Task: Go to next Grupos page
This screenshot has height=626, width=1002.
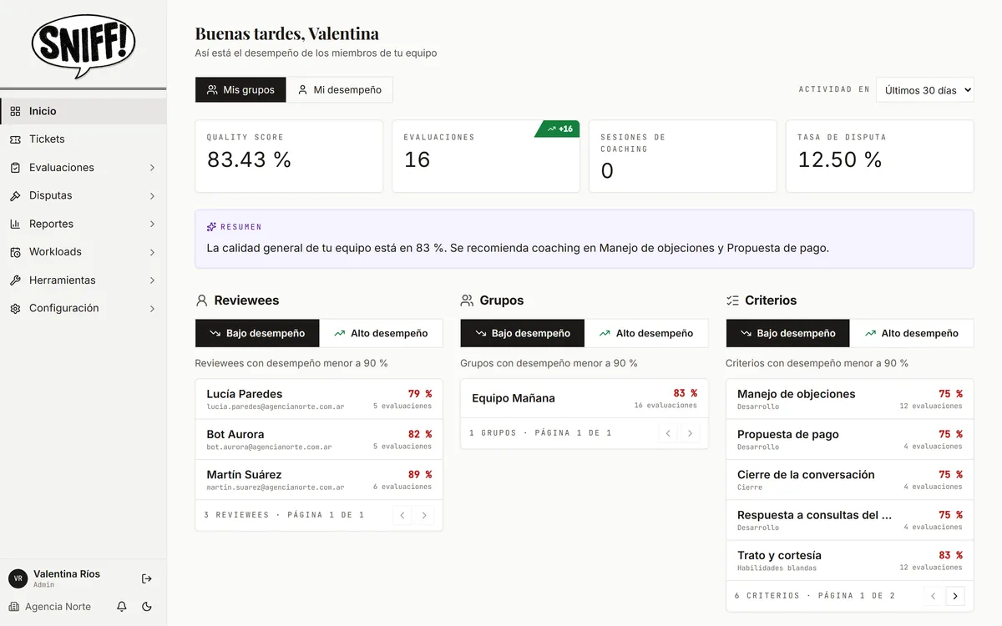Action: 690,433
